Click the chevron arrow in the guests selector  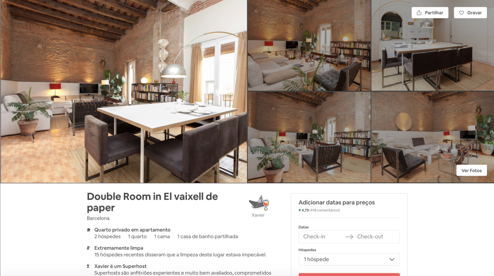(x=392, y=259)
